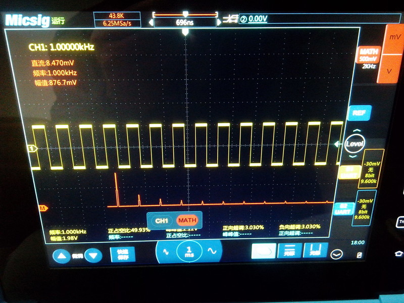
Task: Expand the round chevron-down menu button
Action: 336,255
